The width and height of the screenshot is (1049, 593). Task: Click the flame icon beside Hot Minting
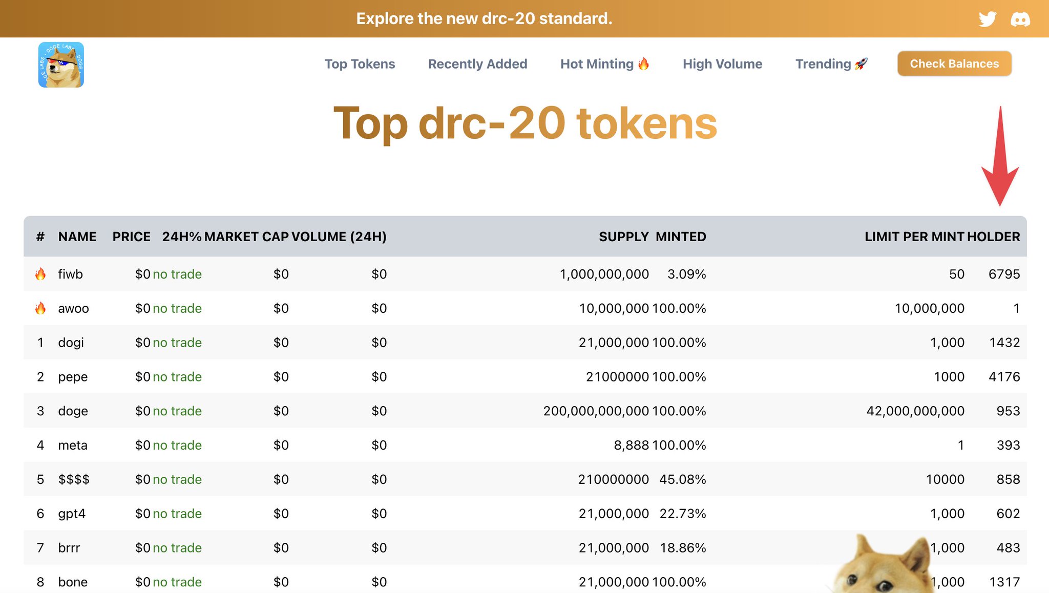(643, 63)
